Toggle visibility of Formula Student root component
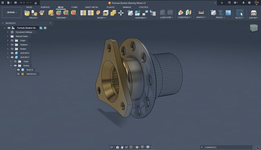 click(x=9, y=28)
